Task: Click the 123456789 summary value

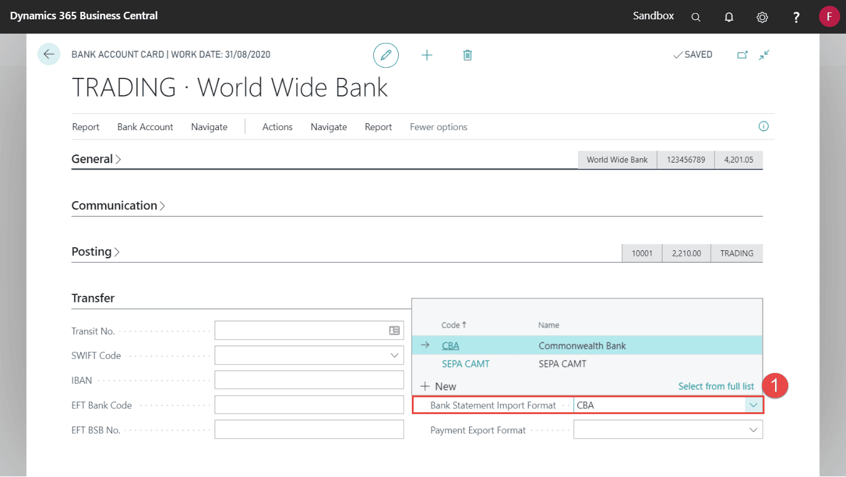Action: tap(686, 160)
